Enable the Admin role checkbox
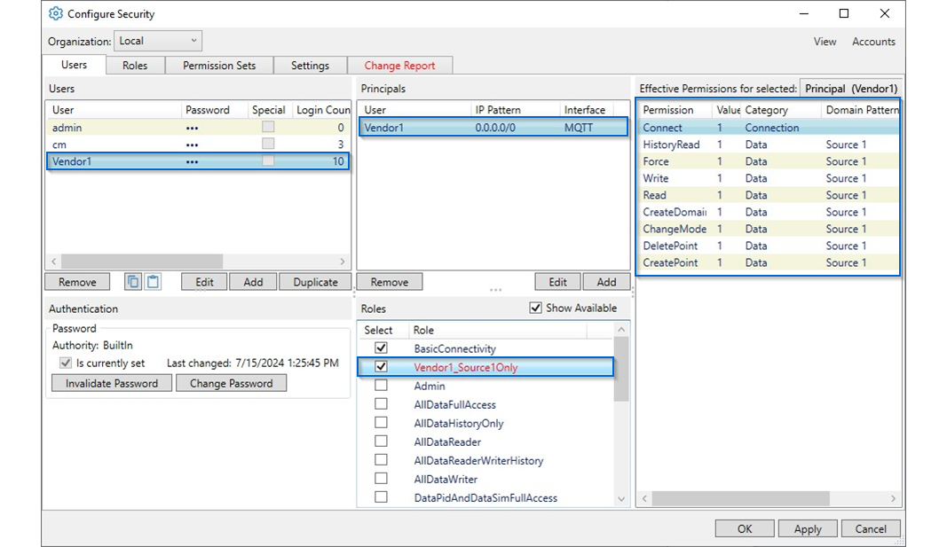 click(381, 386)
